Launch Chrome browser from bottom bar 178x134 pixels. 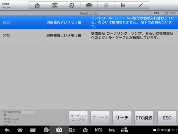[46, 130]
